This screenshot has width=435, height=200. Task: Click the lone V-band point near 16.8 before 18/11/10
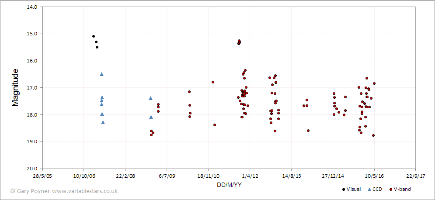213,82
